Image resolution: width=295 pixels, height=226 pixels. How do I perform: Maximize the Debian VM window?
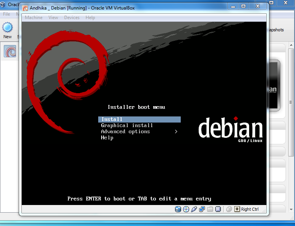243,6
